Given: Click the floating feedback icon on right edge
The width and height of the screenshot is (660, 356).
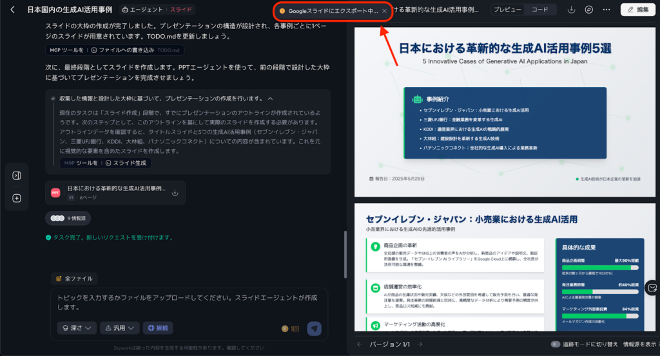Looking at the screenshot, I should click(652, 288).
